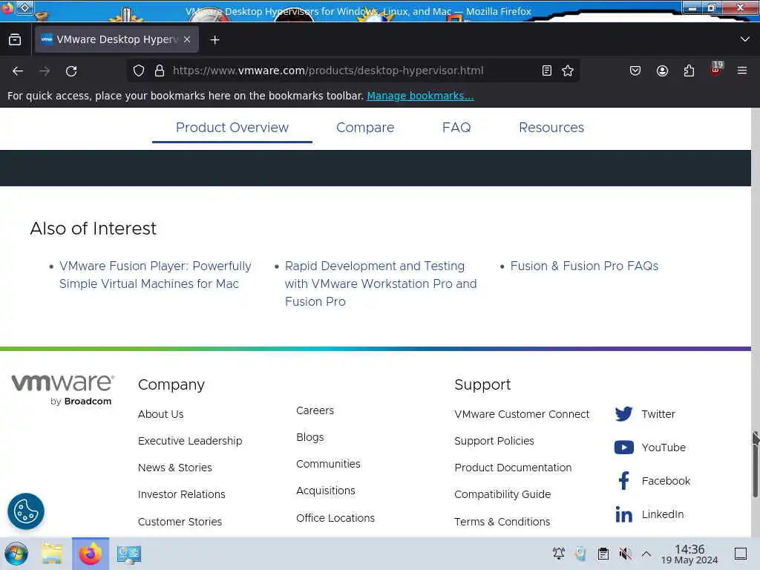Select the Product Overview tab
The image size is (760, 570).
click(x=232, y=128)
